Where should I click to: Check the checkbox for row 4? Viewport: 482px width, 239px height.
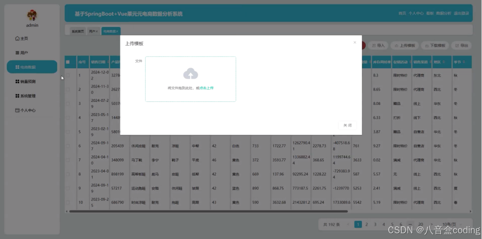point(67,118)
